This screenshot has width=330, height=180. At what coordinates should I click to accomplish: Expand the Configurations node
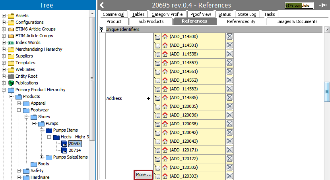point(4,22)
